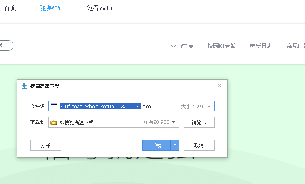305x184 pixels.
Task: Click the 剩余20.9GB free space text
Action: pyautogui.click(x=157, y=122)
